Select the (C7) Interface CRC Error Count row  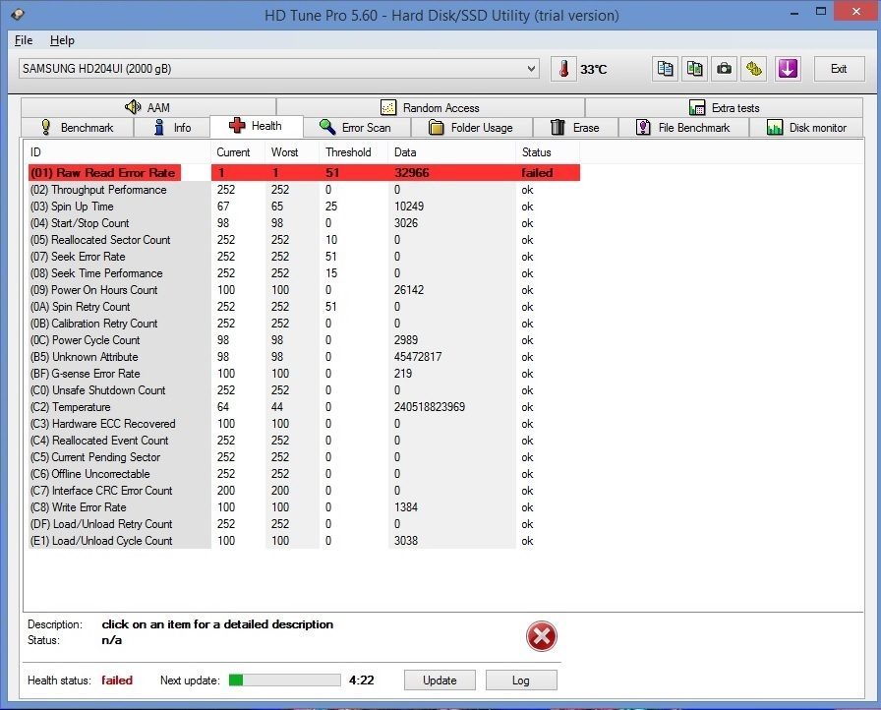click(304, 491)
